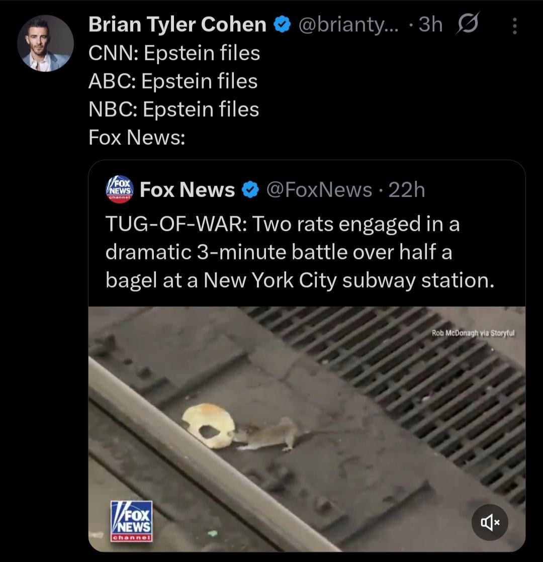Click the truncated @brianty... handle
This screenshot has height=562, width=543.
349,24
